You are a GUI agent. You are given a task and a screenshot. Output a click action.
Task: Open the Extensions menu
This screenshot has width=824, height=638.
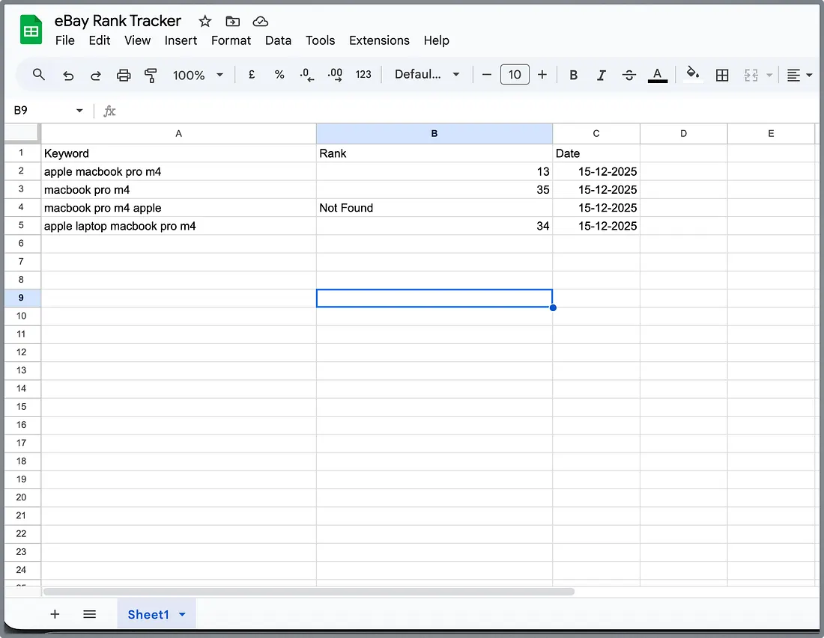pyautogui.click(x=379, y=40)
